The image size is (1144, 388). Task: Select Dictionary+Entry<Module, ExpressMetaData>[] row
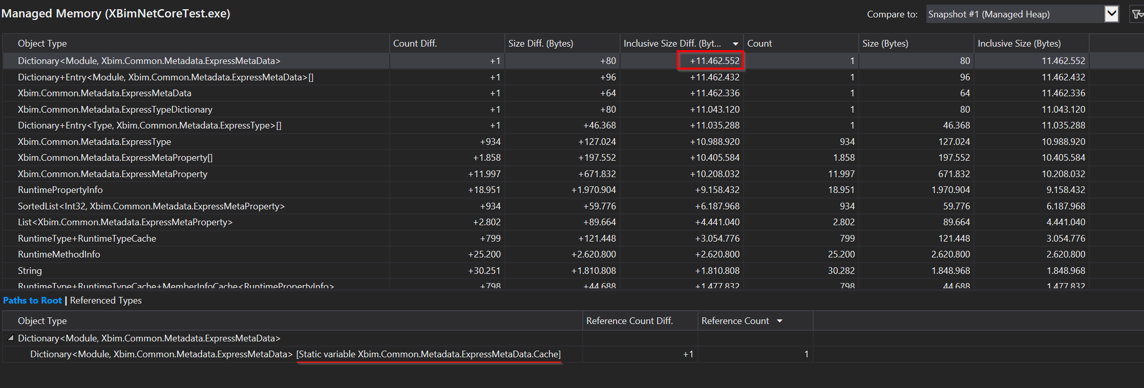coord(572,77)
